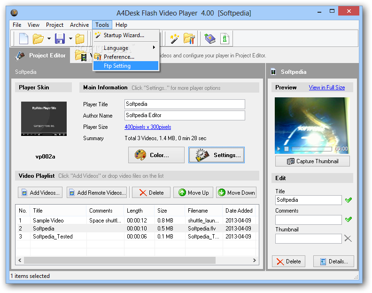Viewport: 372px width, 293px height.
Task: Switch to the Project Editor tab
Action: [x=40, y=55]
